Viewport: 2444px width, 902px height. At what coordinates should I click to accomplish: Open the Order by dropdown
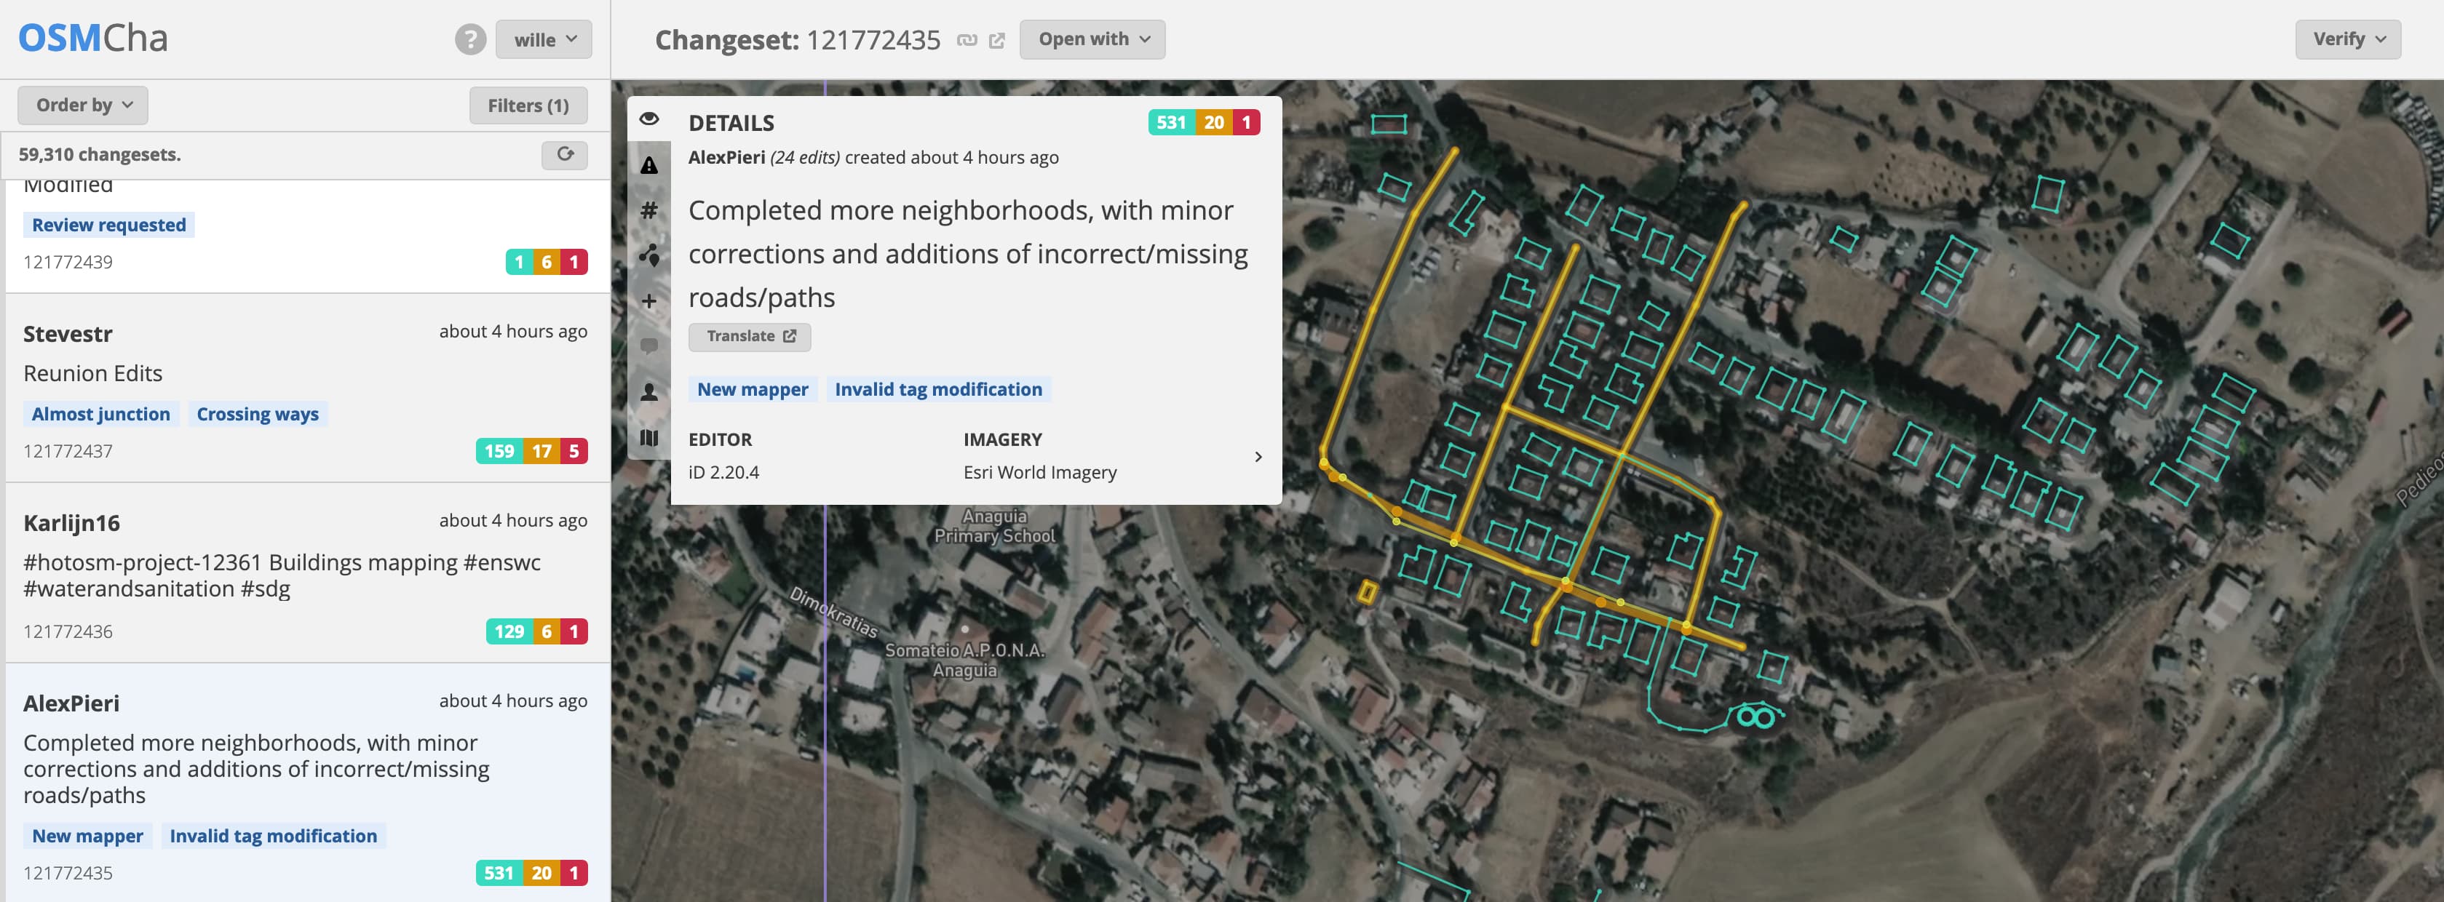click(x=82, y=105)
